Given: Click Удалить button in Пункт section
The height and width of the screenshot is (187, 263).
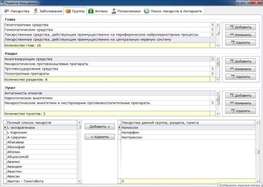Looking at the screenshot, I should 241,111.
